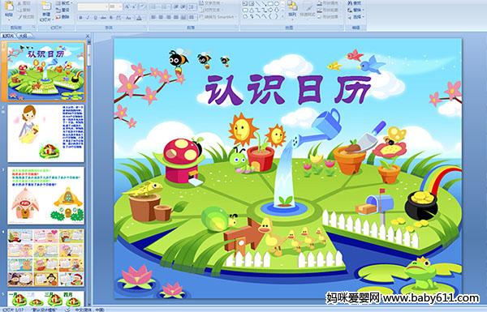Select the oval shape in shapes gallery
The height and width of the screenshot is (312, 487).
click(x=277, y=4)
